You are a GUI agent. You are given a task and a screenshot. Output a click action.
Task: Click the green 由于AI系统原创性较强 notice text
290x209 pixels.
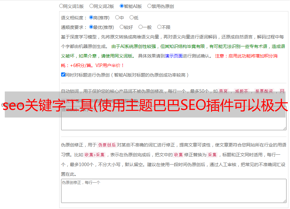[133, 46]
